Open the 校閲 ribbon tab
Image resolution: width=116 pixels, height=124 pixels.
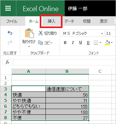click(87, 21)
